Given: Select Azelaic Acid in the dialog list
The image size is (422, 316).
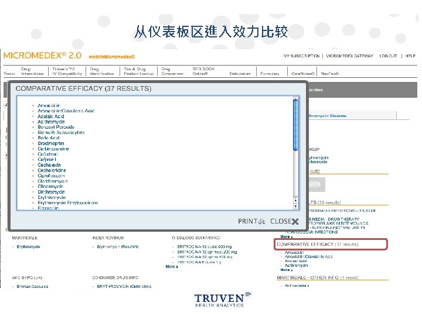Looking at the screenshot, I should pyautogui.click(x=51, y=116).
